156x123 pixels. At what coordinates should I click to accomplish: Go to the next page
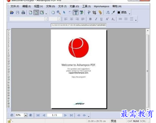tap(65, 115)
